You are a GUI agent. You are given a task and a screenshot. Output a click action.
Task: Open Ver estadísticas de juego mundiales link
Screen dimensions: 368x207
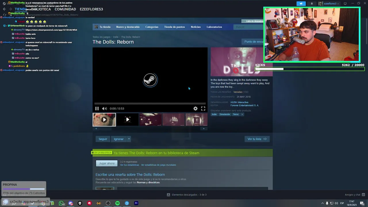(158, 165)
